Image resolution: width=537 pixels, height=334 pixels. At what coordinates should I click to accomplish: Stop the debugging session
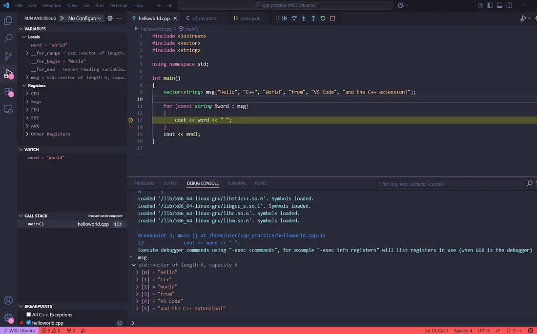[x=332, y=18]
